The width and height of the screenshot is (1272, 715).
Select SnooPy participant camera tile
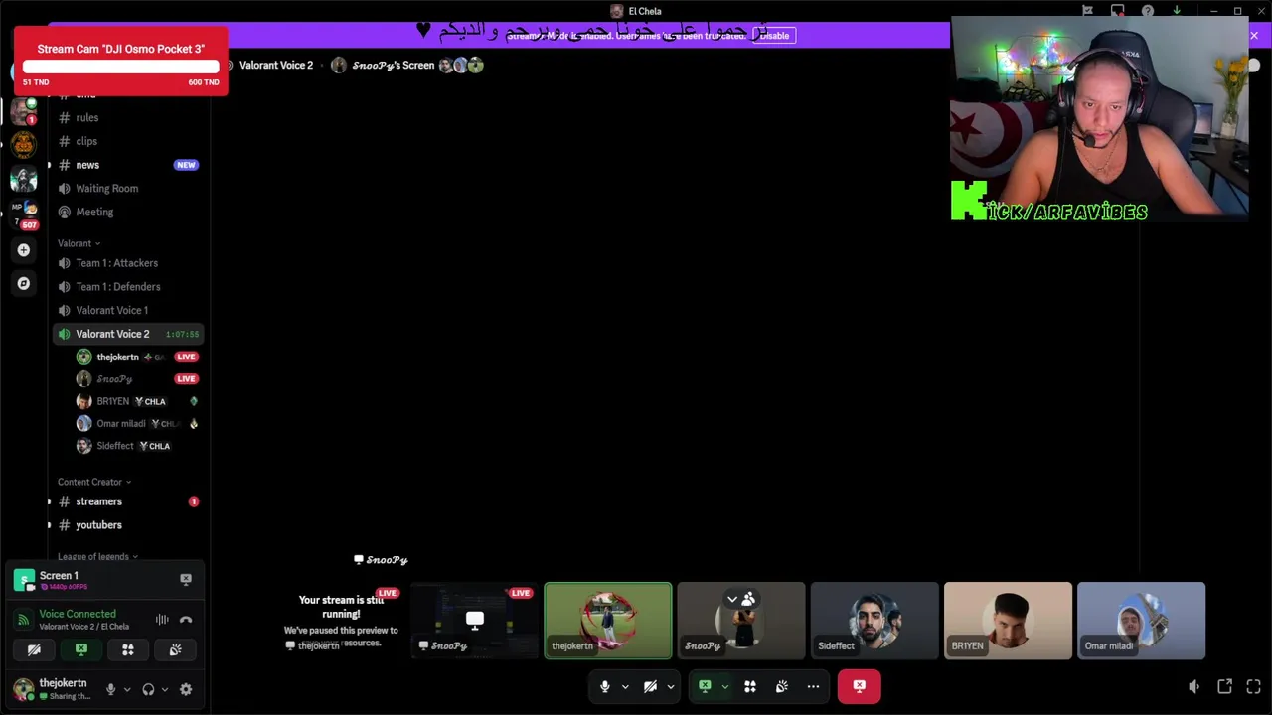741,621
